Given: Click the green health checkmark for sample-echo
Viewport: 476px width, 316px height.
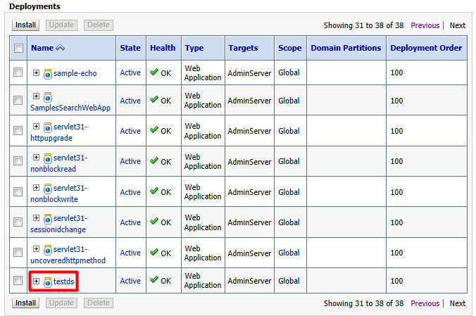Looking at the screenshot, I should 154,72.
